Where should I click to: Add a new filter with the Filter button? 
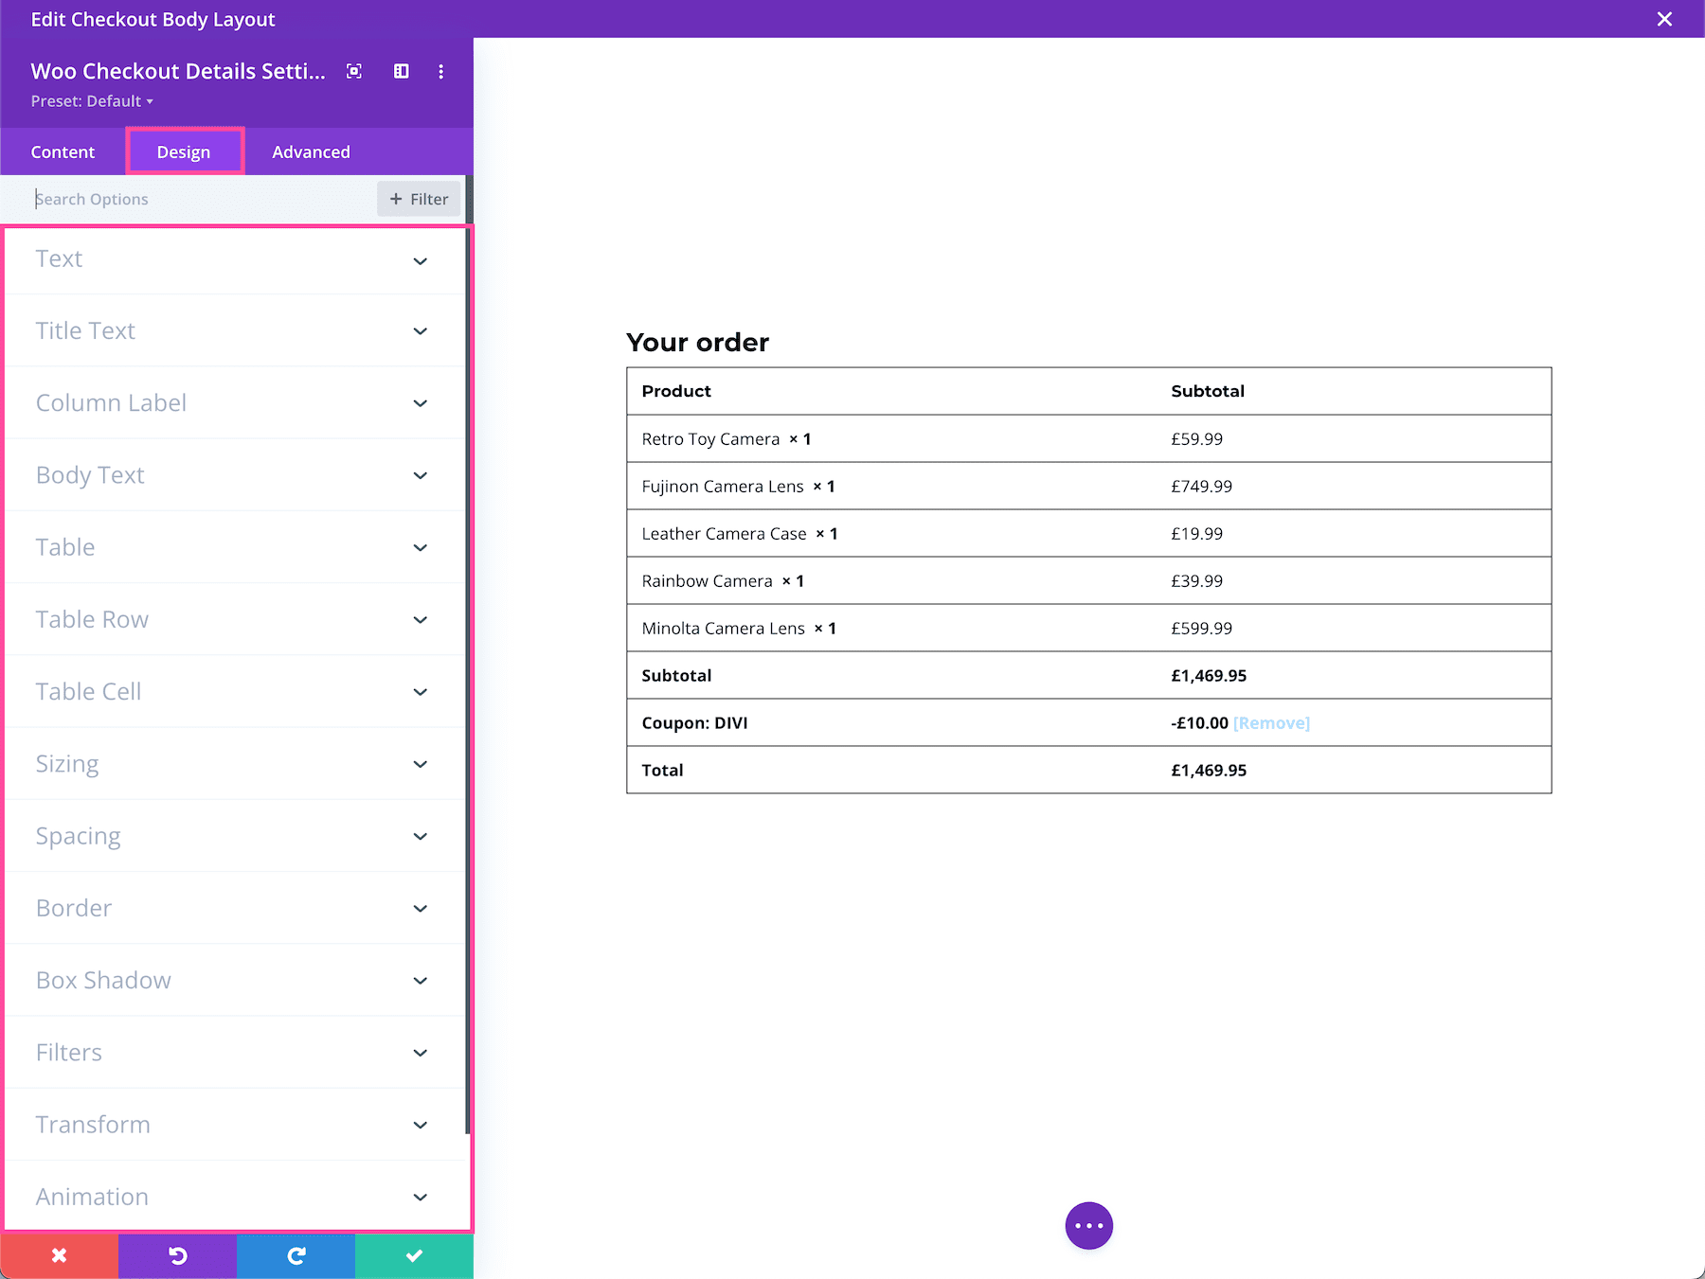click(418, 199)
